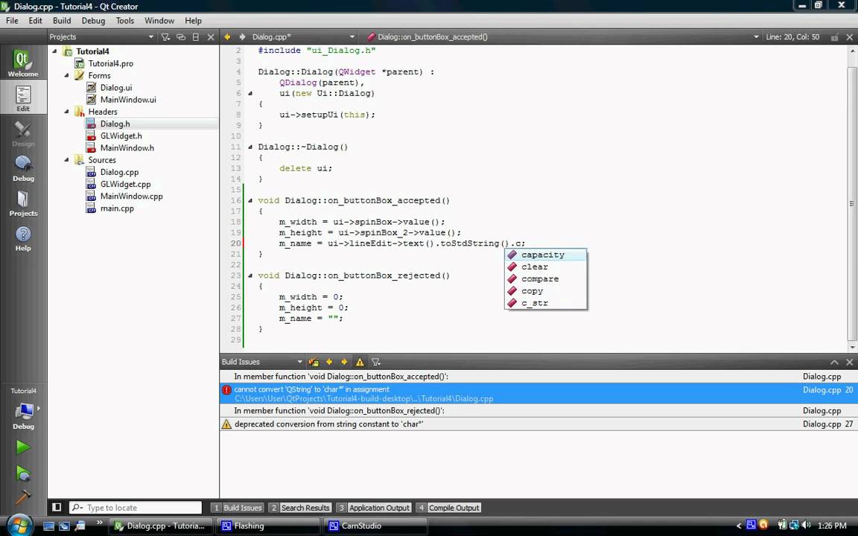858x536 pixels.
Task: Fold the on_buttonBox_accepted function
Action: click(250, 200)
